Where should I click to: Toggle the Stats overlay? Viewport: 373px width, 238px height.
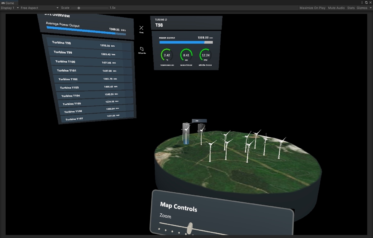click(x=351, y=8)
